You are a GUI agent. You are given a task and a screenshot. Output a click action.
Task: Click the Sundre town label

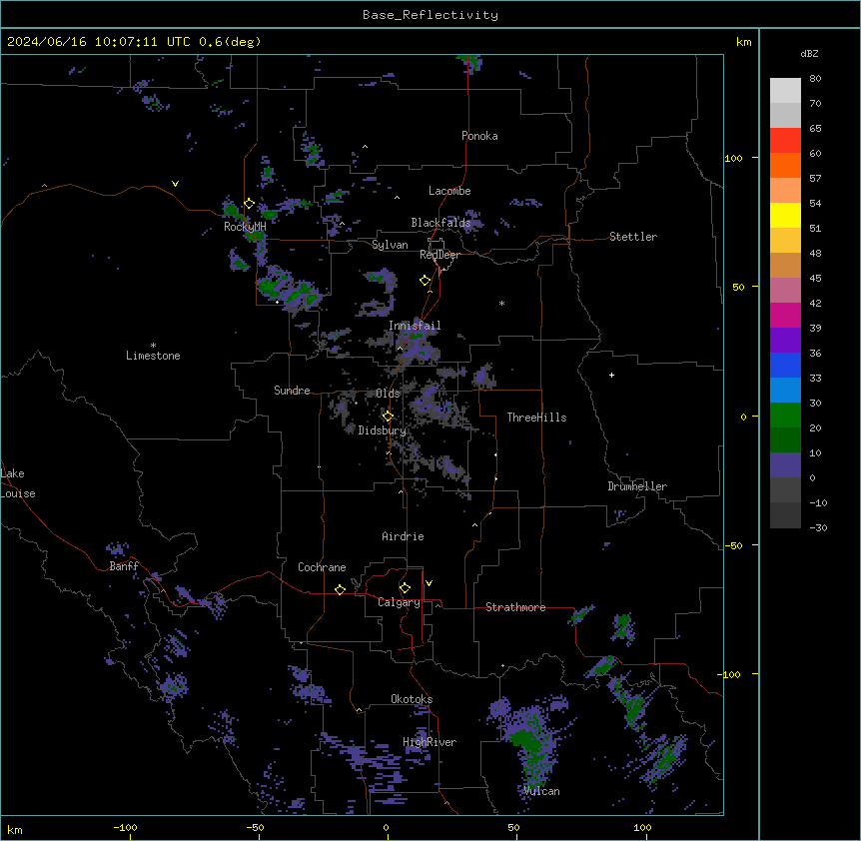point(292,391)
